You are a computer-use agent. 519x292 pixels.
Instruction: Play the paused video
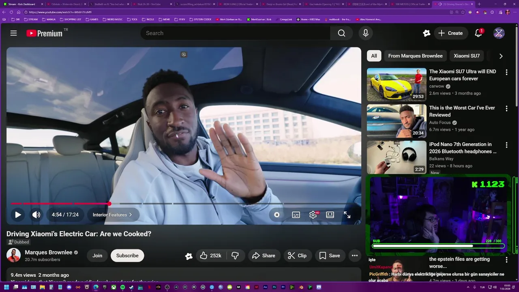[18, 215]
